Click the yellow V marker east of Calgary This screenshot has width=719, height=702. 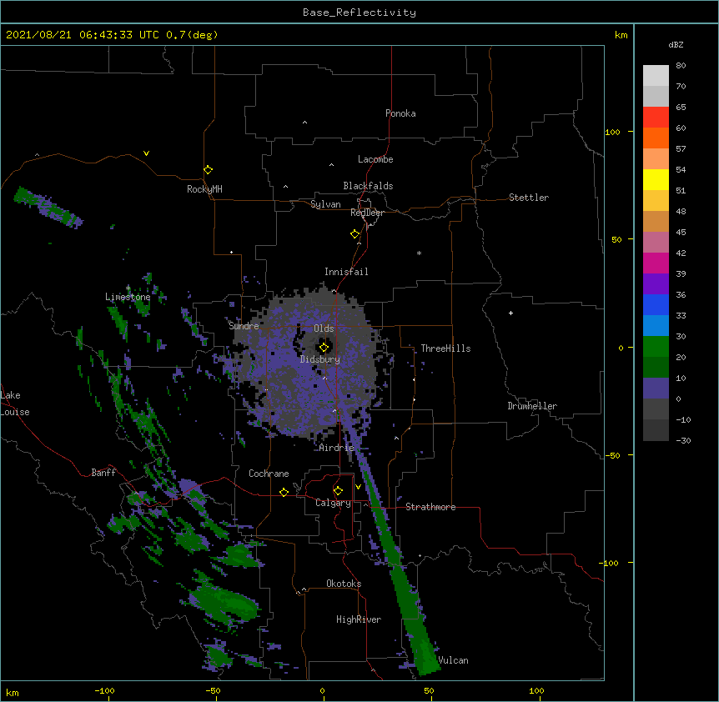[x=358, y=487]
